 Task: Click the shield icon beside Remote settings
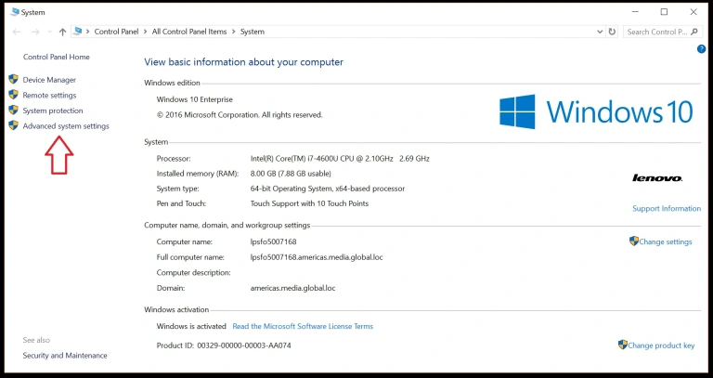click(x=14, y=96)
